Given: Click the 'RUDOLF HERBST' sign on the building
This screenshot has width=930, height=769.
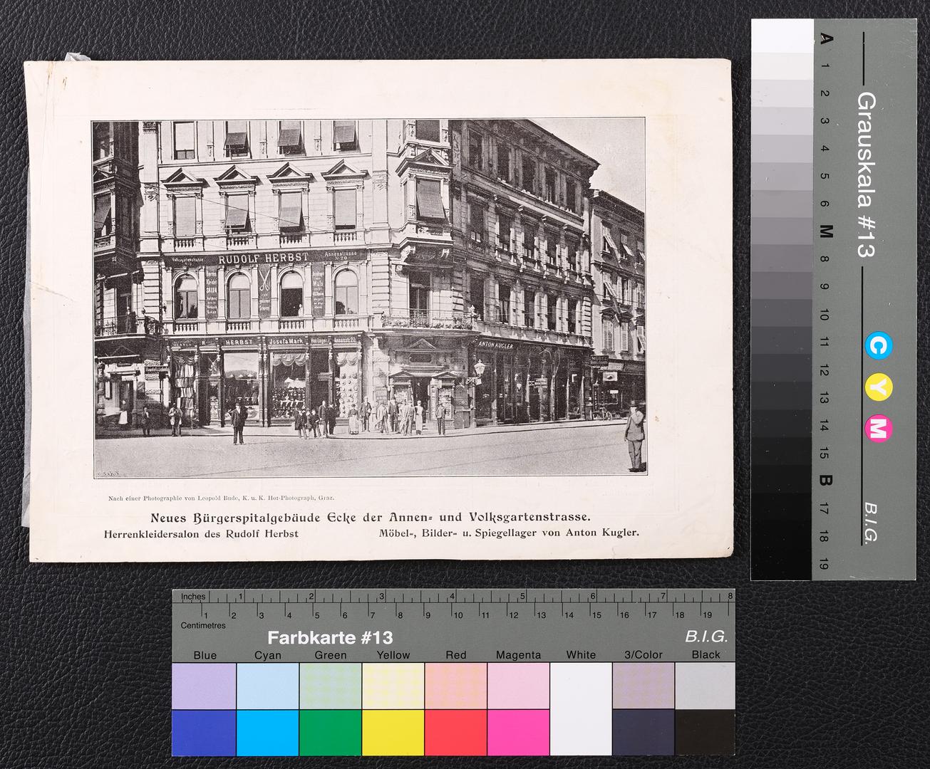Looking at the screenshot, I should [264, 258].
